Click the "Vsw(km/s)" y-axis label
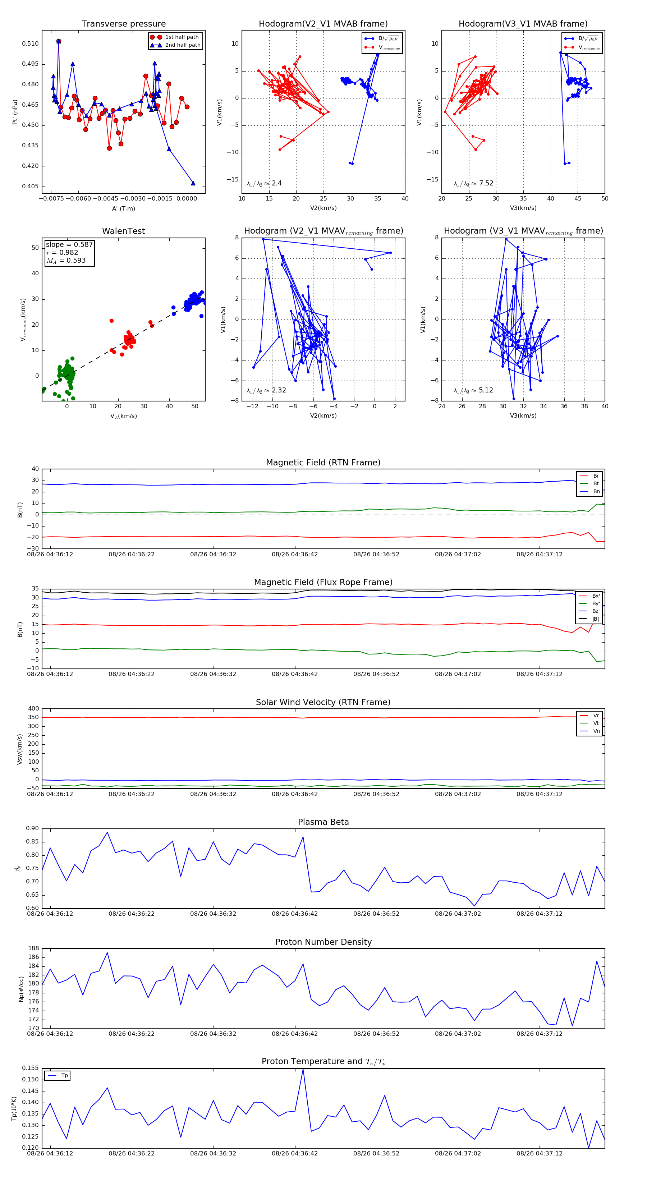Screen dimensions: 647x1186 pyautogui.click(x=19, y=750)
